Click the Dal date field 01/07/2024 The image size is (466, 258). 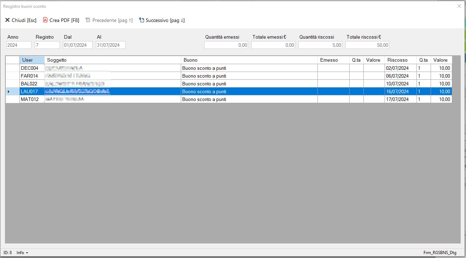[77, 45]
